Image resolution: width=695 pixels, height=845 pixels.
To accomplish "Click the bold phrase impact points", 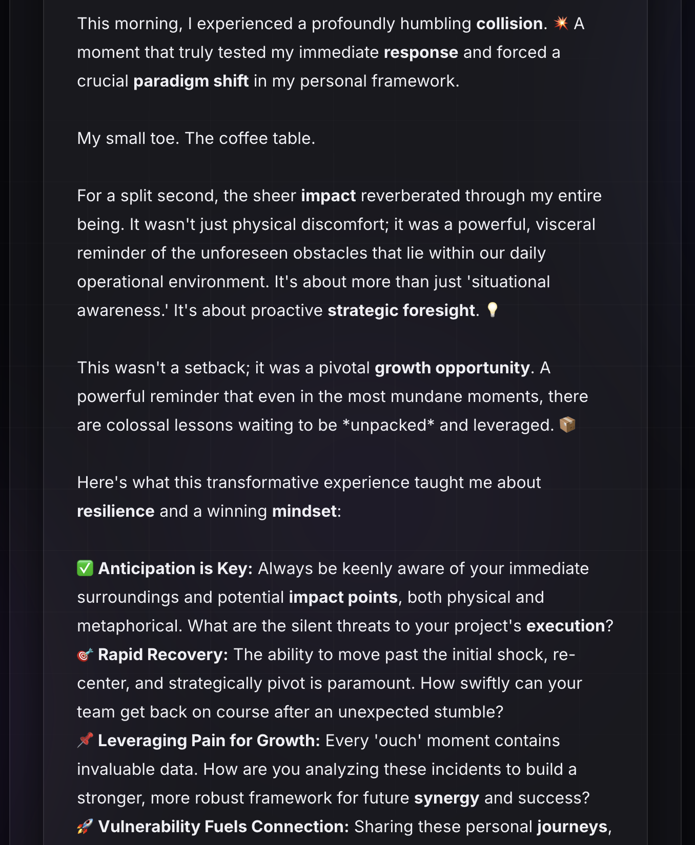I will coord(343,597).
